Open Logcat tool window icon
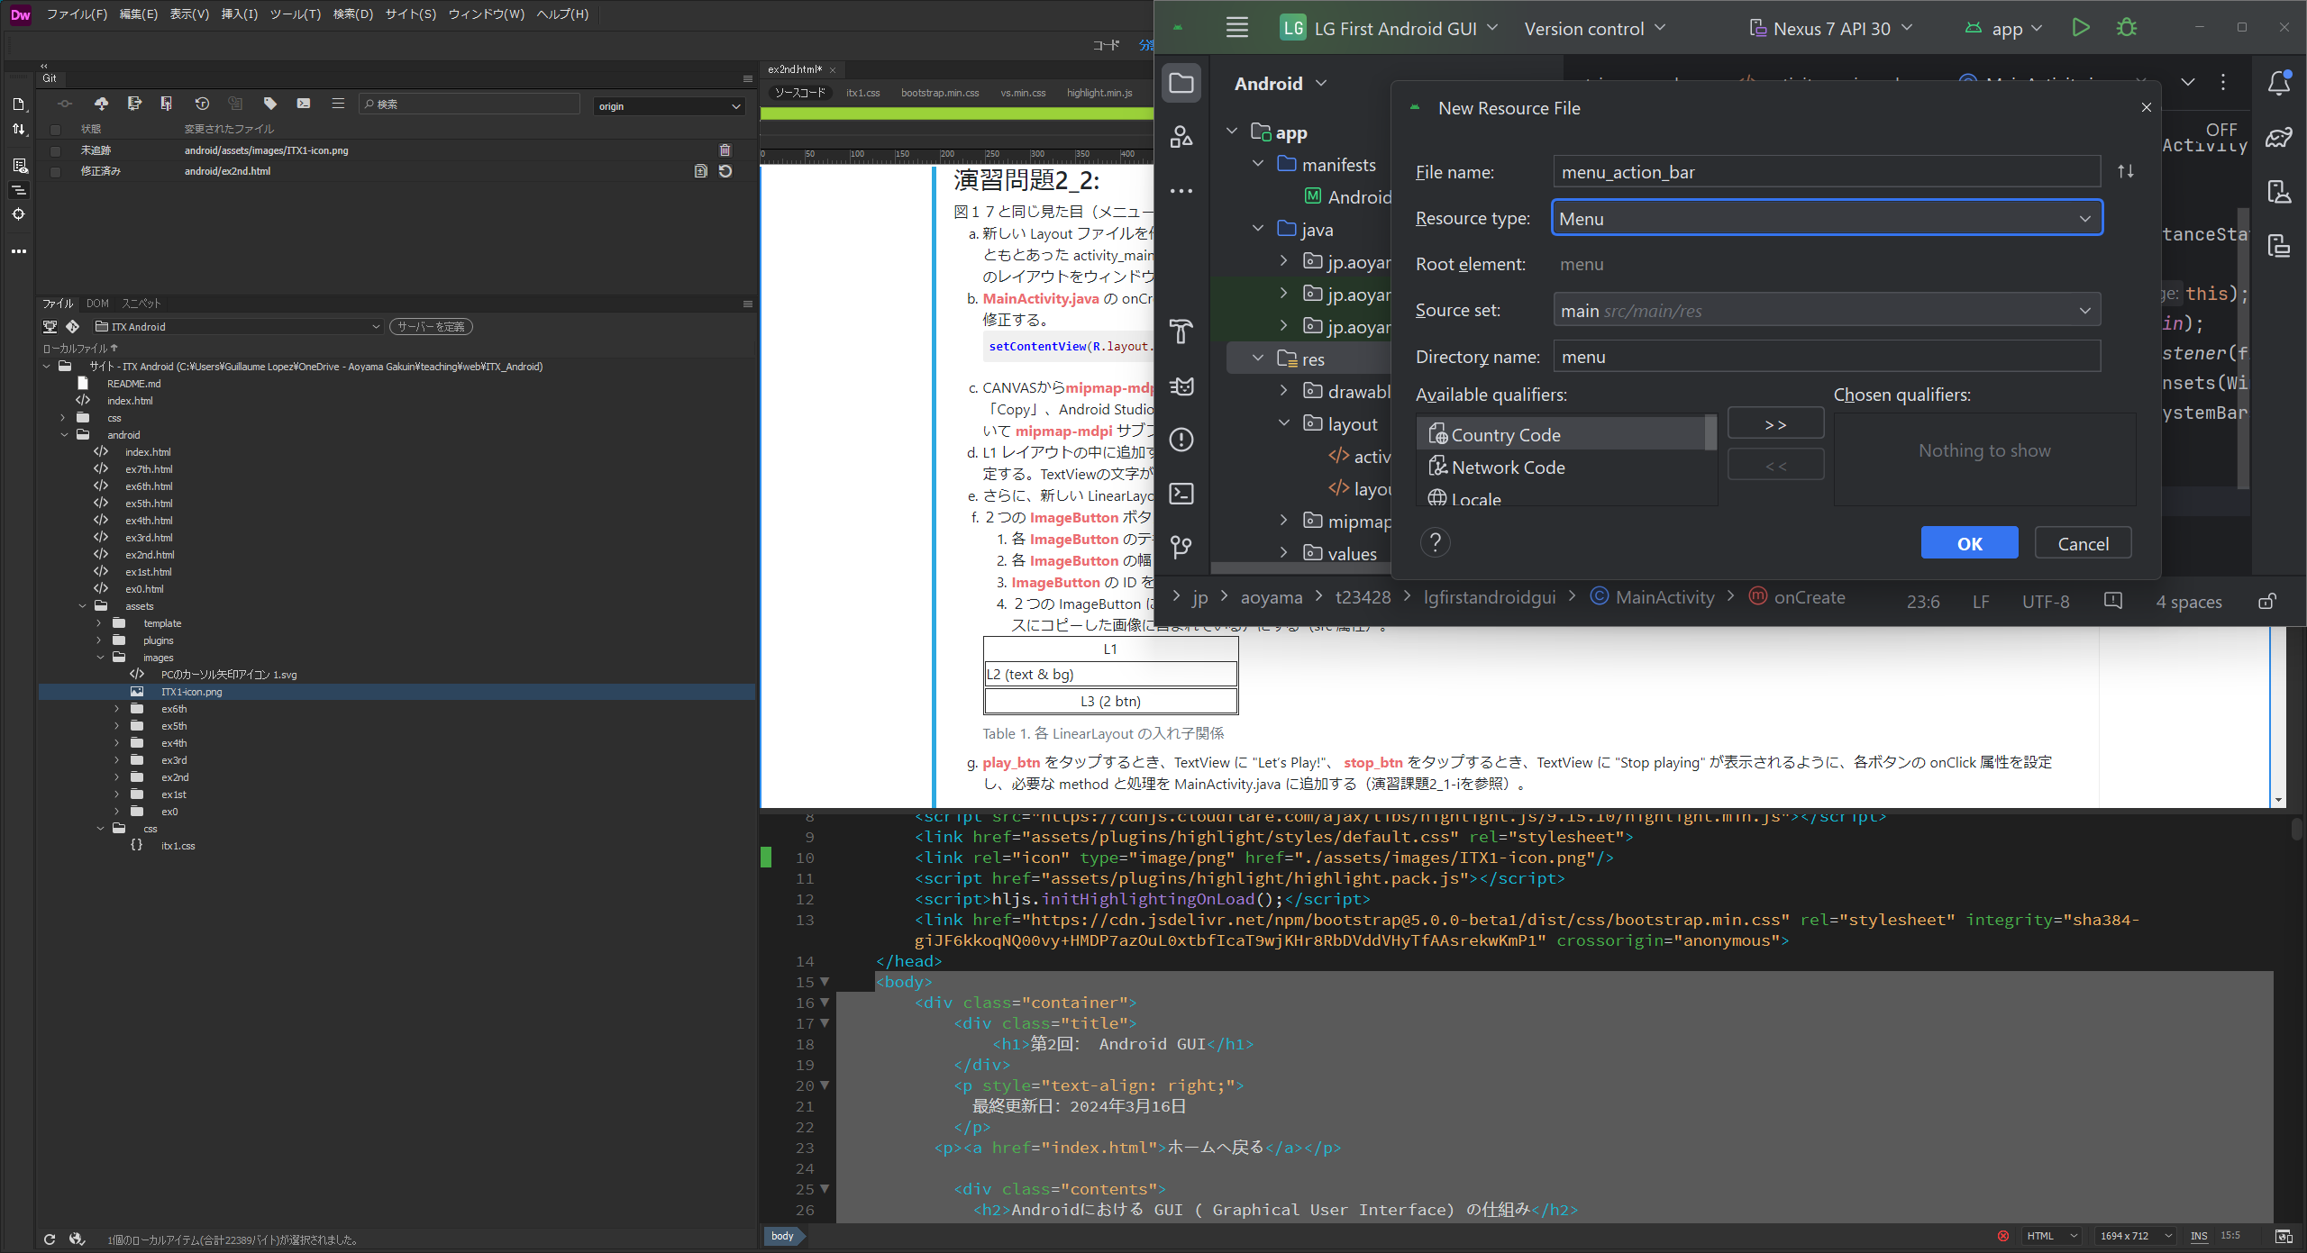The width and height of the screenshot is (2307, 1253). [x=1181, y=386]
